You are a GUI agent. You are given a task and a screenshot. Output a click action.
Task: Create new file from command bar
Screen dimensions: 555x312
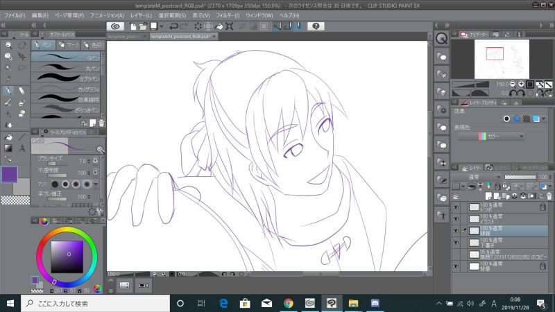[133, 26]
